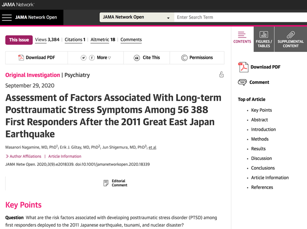Click the Enter Search Term field
The width and height of the screenshot is (307, 229).
click(240, 17)
